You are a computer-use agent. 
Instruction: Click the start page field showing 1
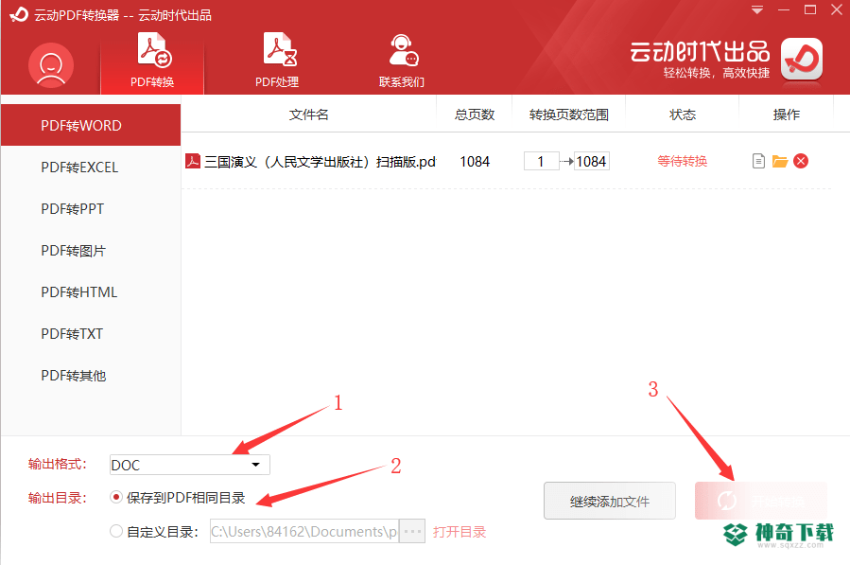pyautogui.click(x=541, y=161)
